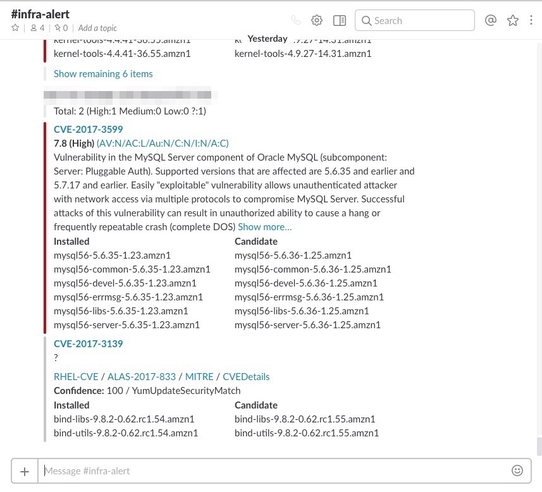Open starred items from header star

[513, 20]
